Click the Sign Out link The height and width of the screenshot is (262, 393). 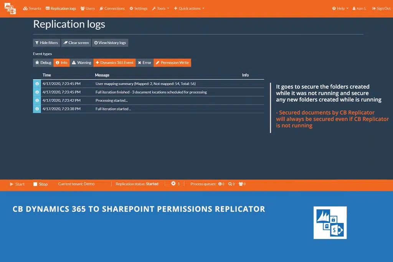pos(381,8)
